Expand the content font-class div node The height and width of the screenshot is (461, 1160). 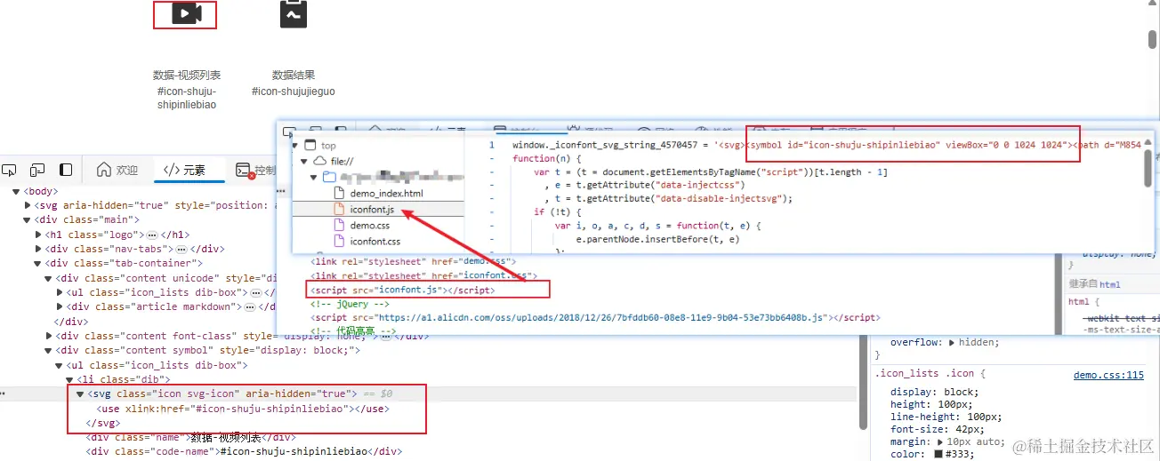49,336
